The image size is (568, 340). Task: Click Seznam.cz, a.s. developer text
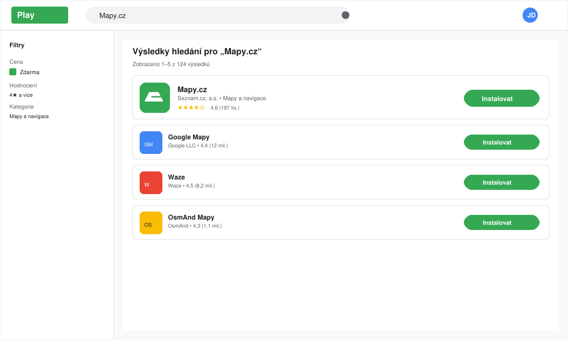[x=197, y=98]
